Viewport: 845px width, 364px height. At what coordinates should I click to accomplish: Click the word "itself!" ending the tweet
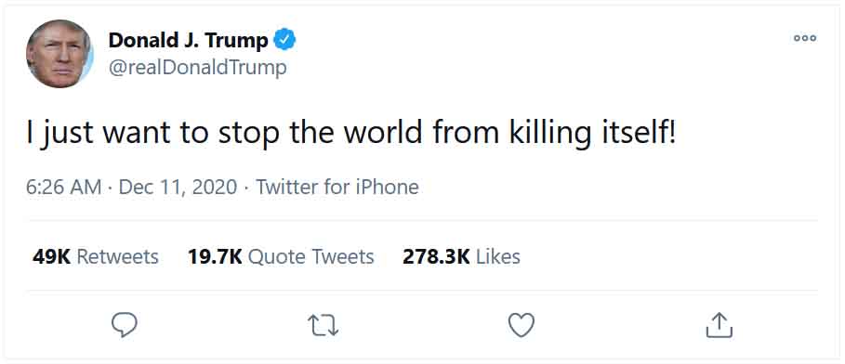639,133
